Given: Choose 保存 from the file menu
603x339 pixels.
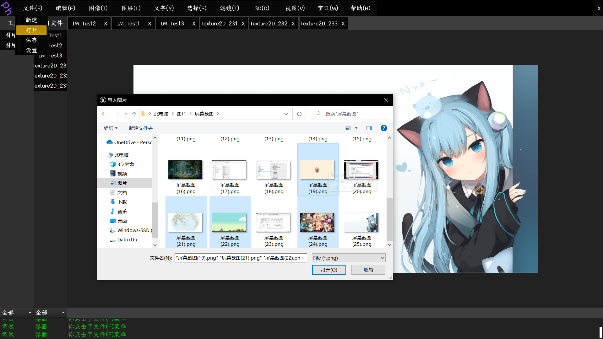Looking at the screenshot, I should (31, 40).
